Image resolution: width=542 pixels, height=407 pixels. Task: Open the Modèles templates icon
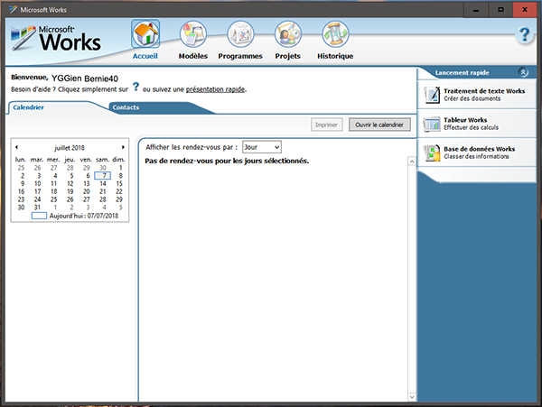pyautogui.click(x=193, y=33)
